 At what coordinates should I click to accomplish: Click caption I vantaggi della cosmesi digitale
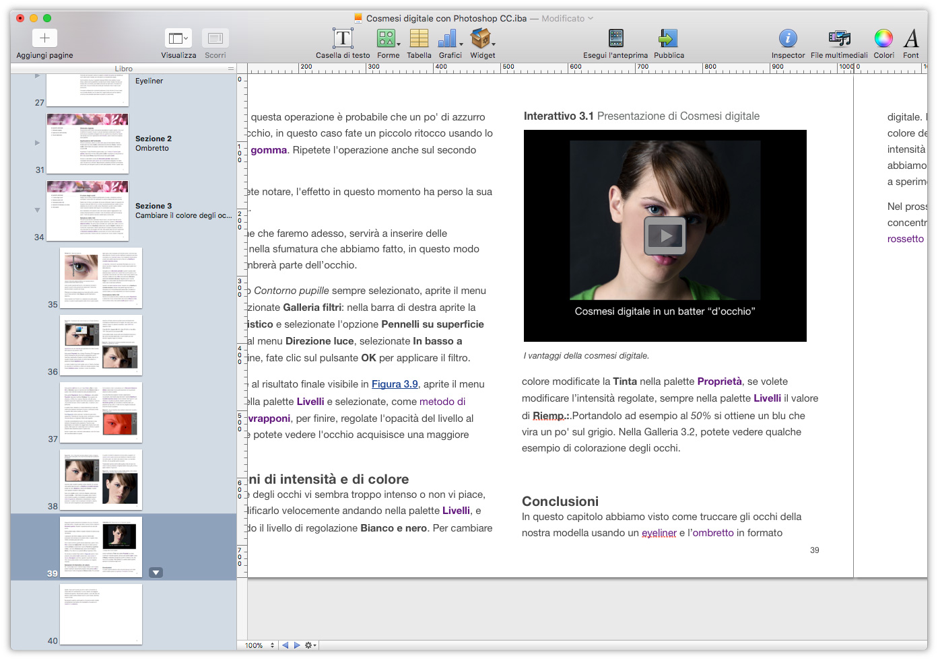pos(587,356)
